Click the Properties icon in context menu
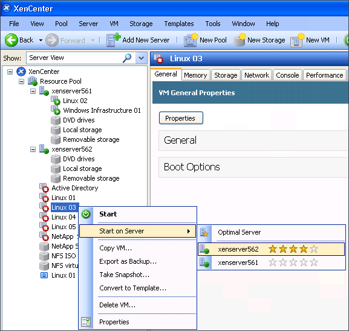 tap(86, 322)
